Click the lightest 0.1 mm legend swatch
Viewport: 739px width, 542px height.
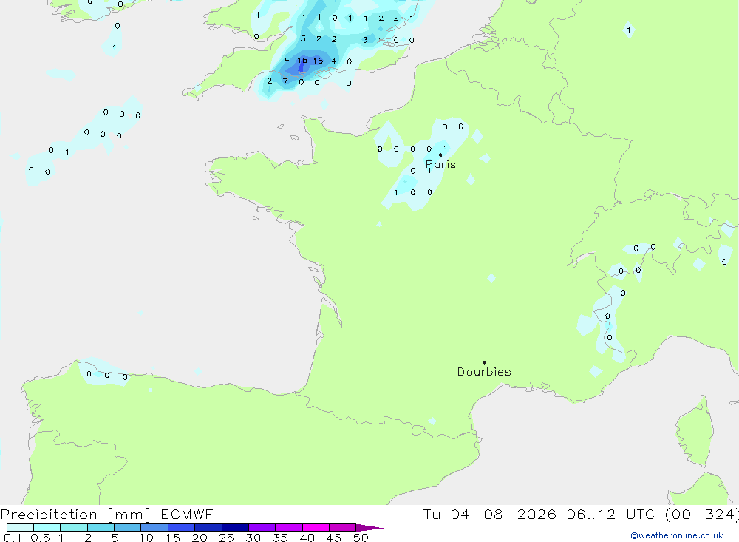click(20, 527)
